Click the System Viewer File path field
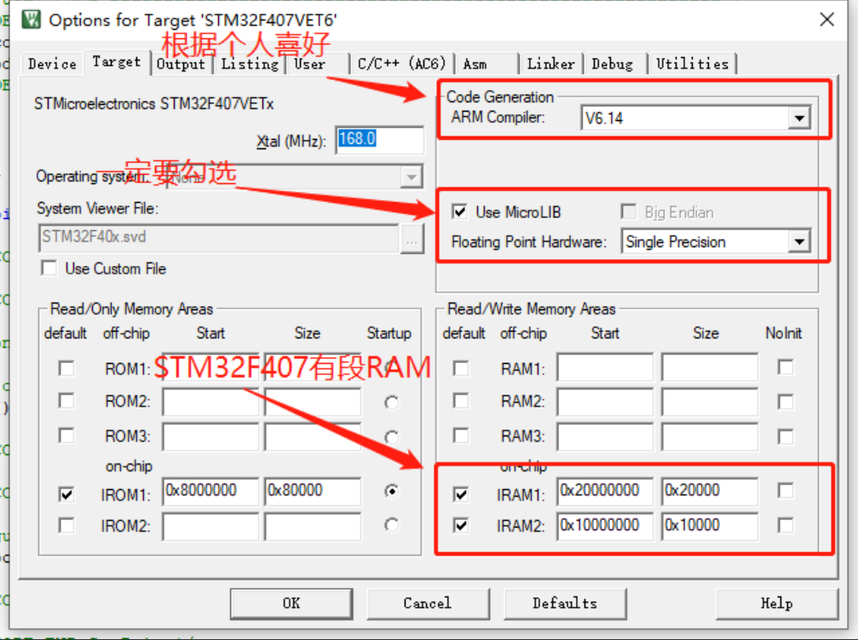Image resolution: width=858 pixels, height=640 pixels. [x=218, y=238]
